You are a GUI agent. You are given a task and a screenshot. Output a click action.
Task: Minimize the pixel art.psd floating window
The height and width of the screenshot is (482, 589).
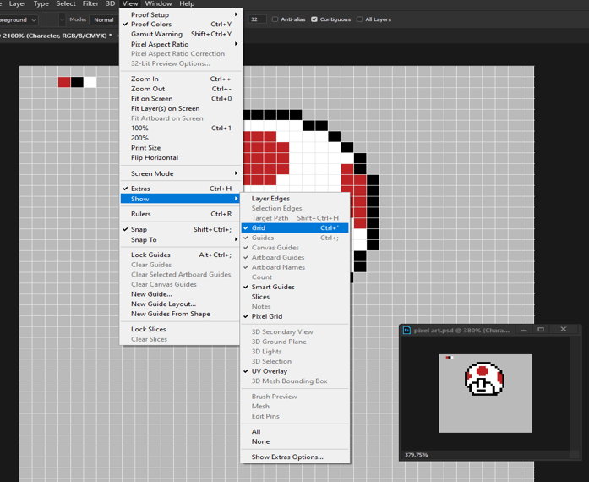tap(523, 330)
